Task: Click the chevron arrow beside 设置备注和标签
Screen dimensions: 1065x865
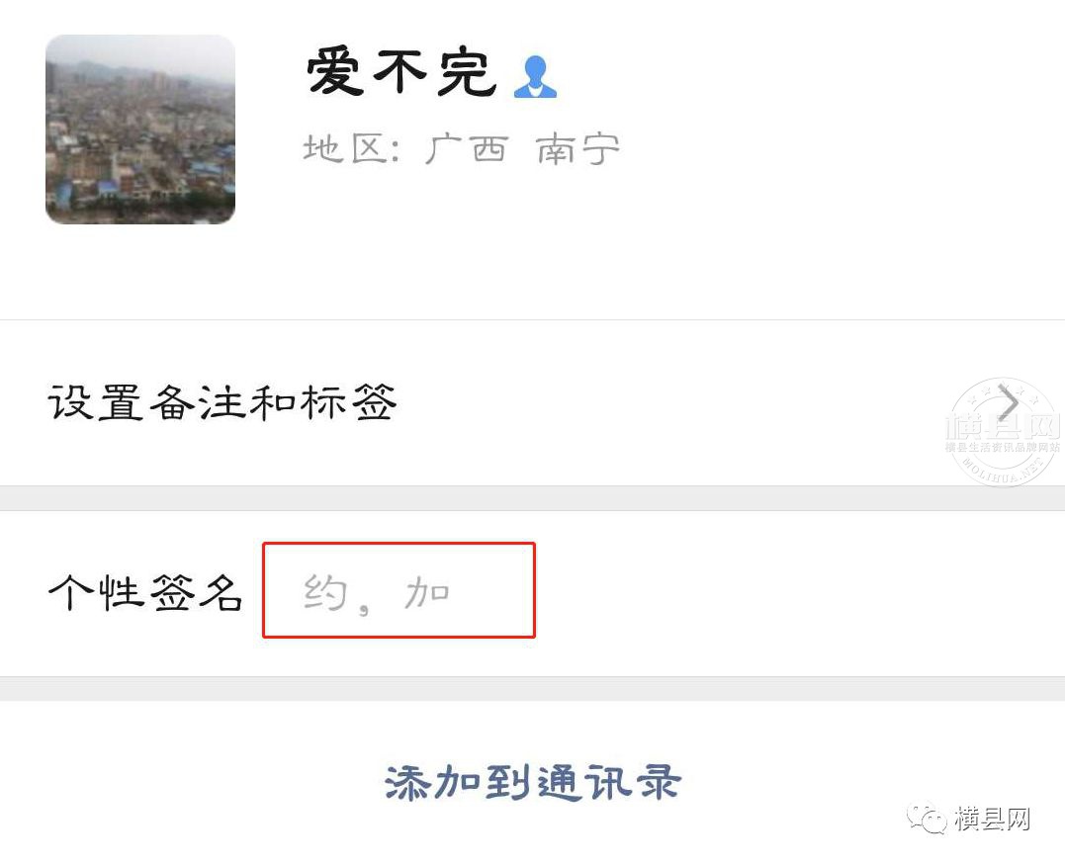Action: point(1009,403)
